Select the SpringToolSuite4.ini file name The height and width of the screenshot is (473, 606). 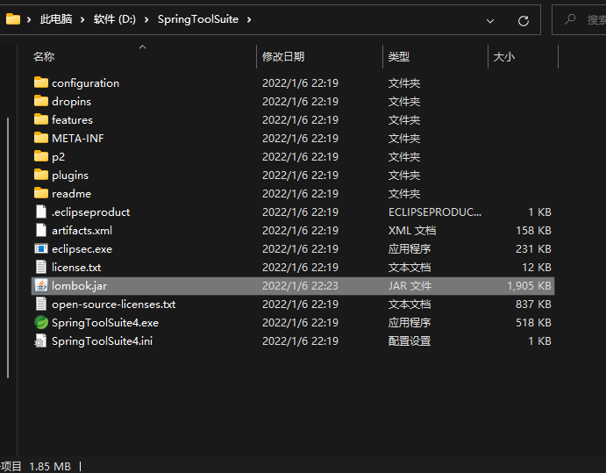pyautogui.click(x=102, y=341)
